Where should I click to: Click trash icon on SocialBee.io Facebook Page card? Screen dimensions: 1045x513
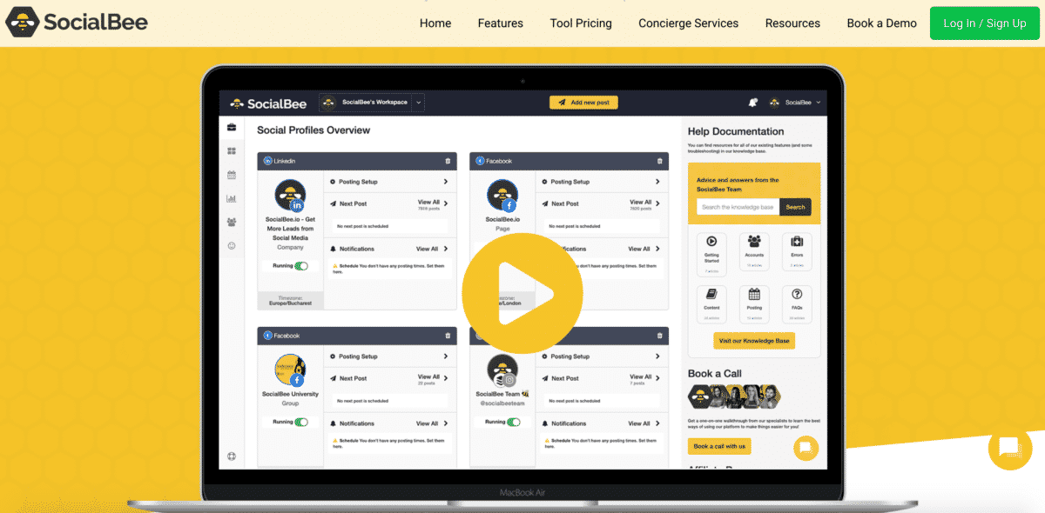pos(660,161)
